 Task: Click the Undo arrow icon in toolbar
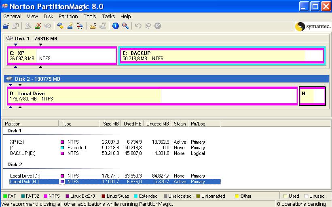(x=138, y=26)
